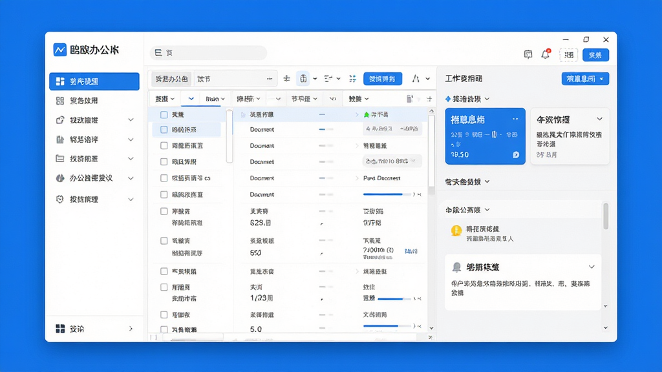Viewport: 662px width, 372px height.
Task: Open the notification bell with red badge
Action: (546, 54)
